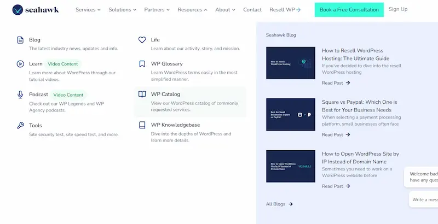Collapse the Resources dropdown menu

pos(193,10)
